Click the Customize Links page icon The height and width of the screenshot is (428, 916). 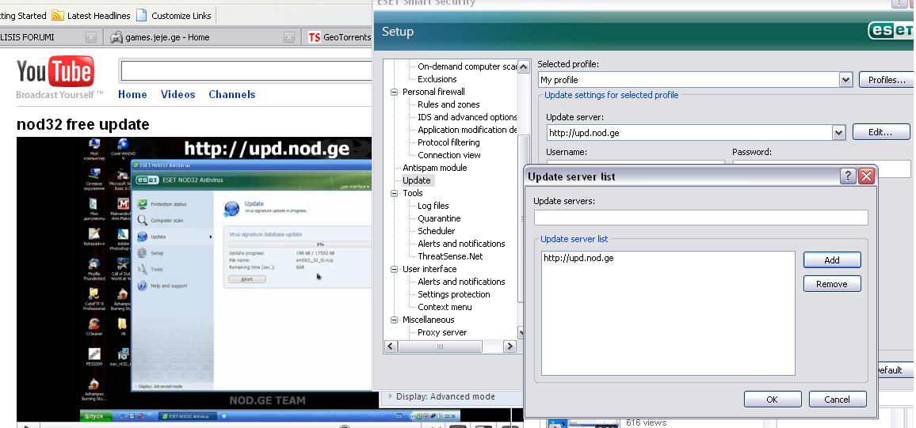click(141, 15)
